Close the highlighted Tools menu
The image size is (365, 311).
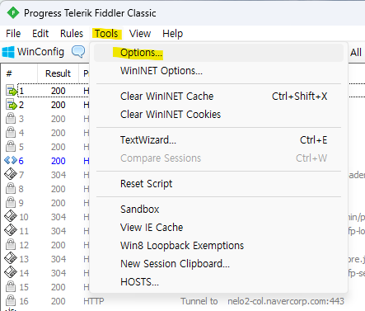(106, 34)
